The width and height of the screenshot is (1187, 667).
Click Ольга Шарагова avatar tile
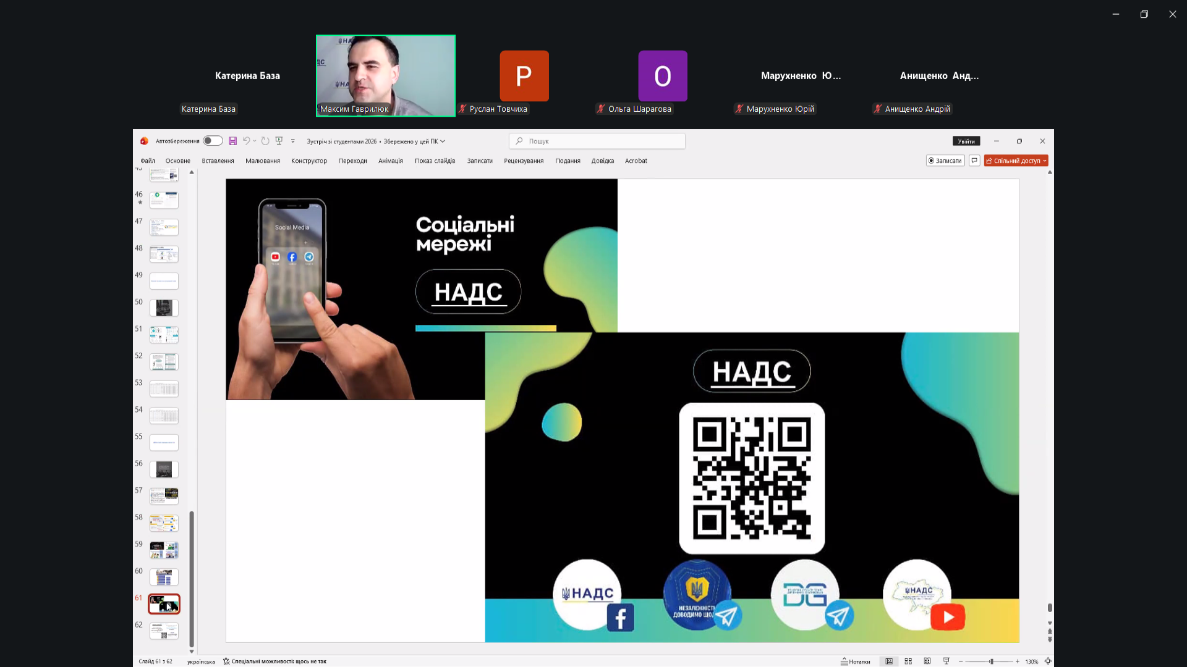pyautogui.click(x=663, y=76)
